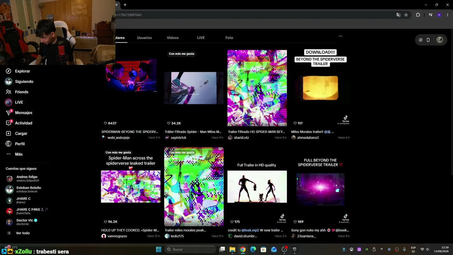453x255 pixels.
Task: Open the system tray Wi-Fi and volume panel
Action: [x=426, y=249]
